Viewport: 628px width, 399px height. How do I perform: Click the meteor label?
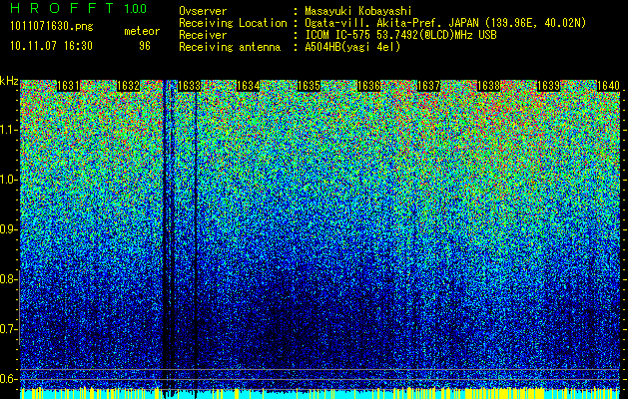[142, 31]
